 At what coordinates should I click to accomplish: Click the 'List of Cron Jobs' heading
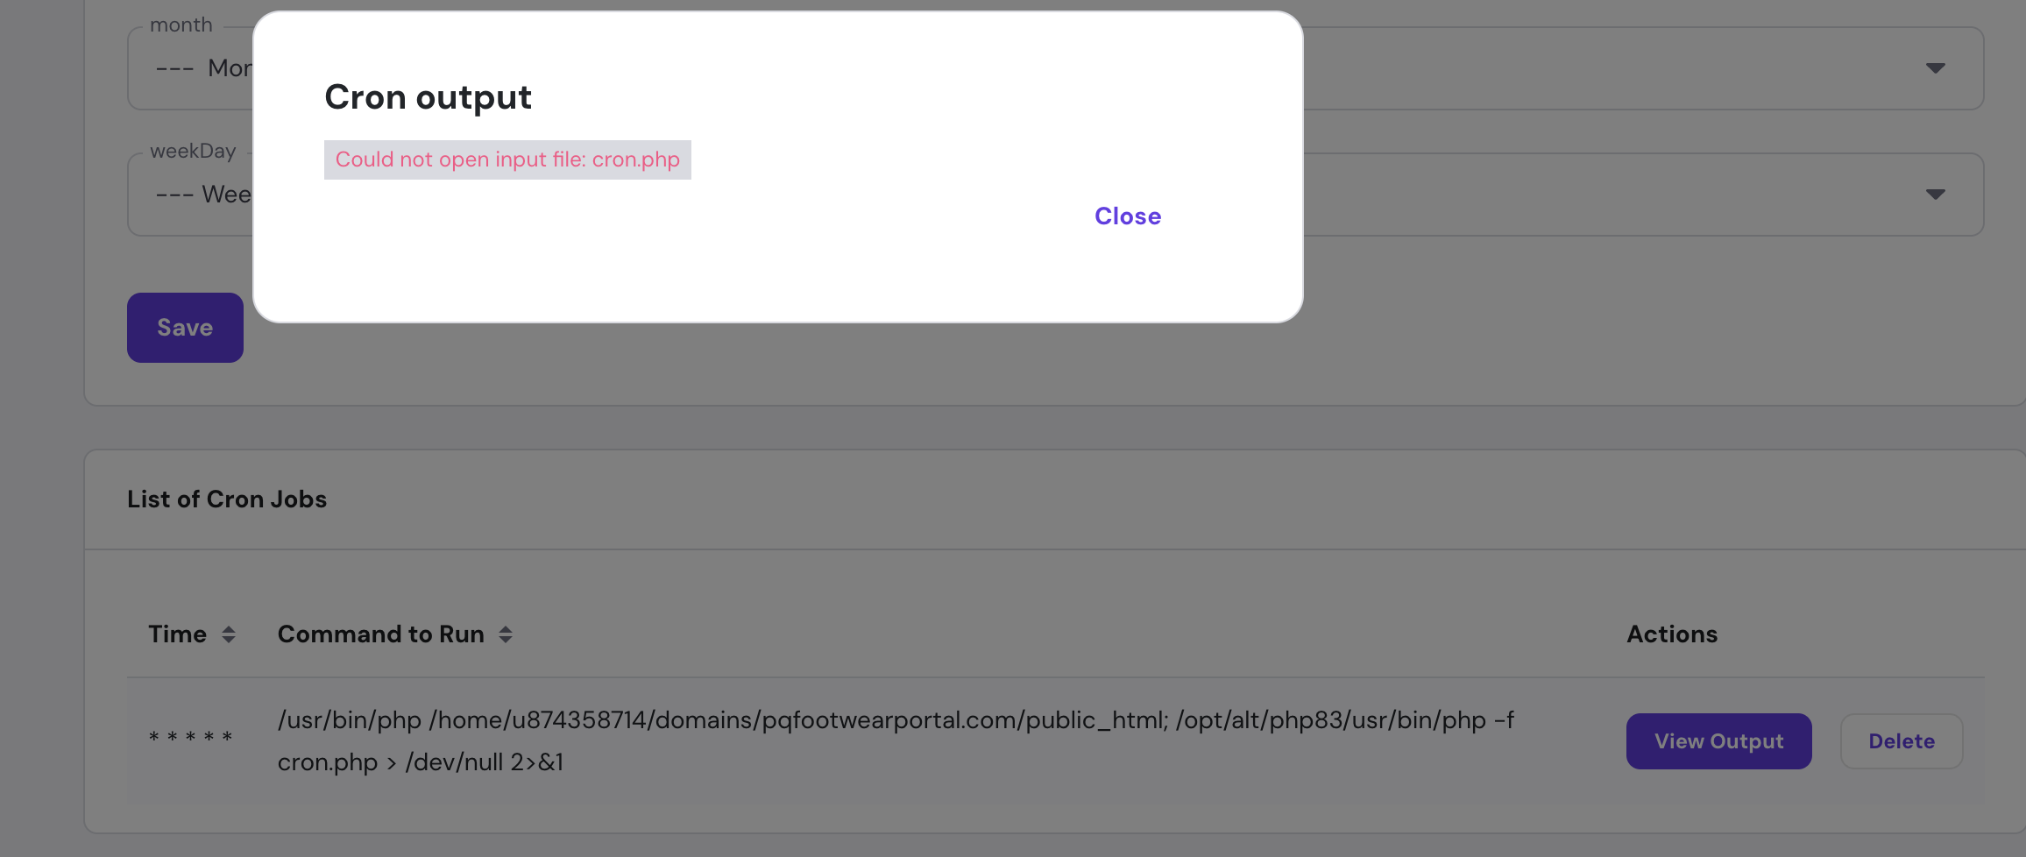tap(227, 499)
